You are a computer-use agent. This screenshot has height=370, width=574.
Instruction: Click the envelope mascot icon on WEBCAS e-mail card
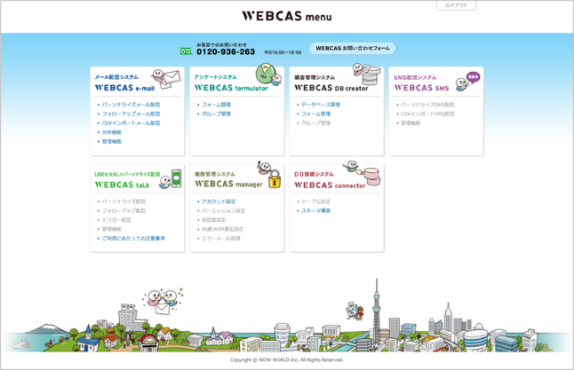[x=166, y=79]
